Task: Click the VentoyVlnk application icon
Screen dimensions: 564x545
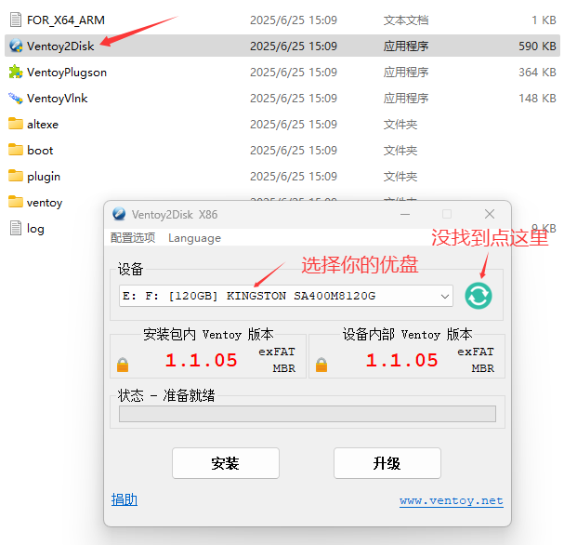Action: tap(16, 98)
